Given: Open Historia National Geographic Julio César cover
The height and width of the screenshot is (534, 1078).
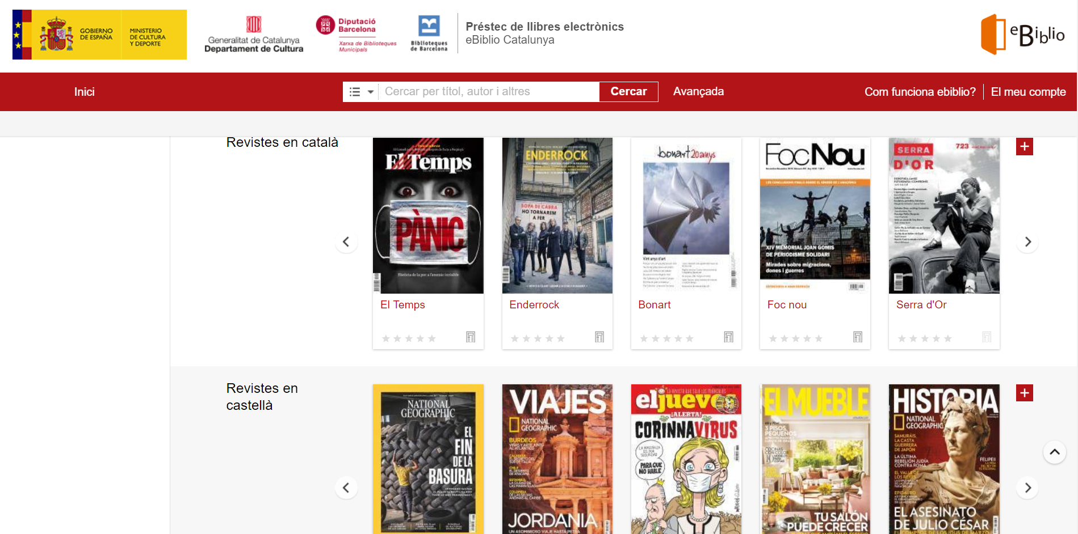Looking at the screenshot, I should pos(944,459).
